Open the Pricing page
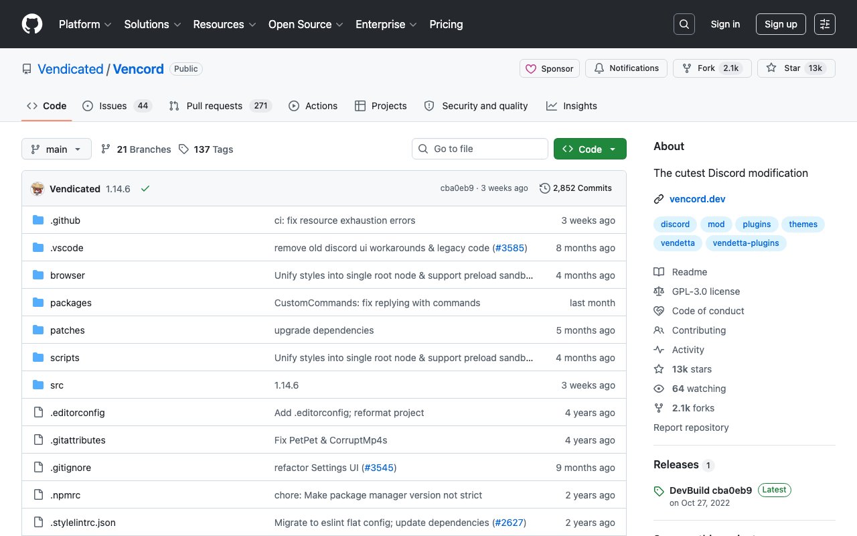This screenshot has width=857, height=536. [446, 24]
